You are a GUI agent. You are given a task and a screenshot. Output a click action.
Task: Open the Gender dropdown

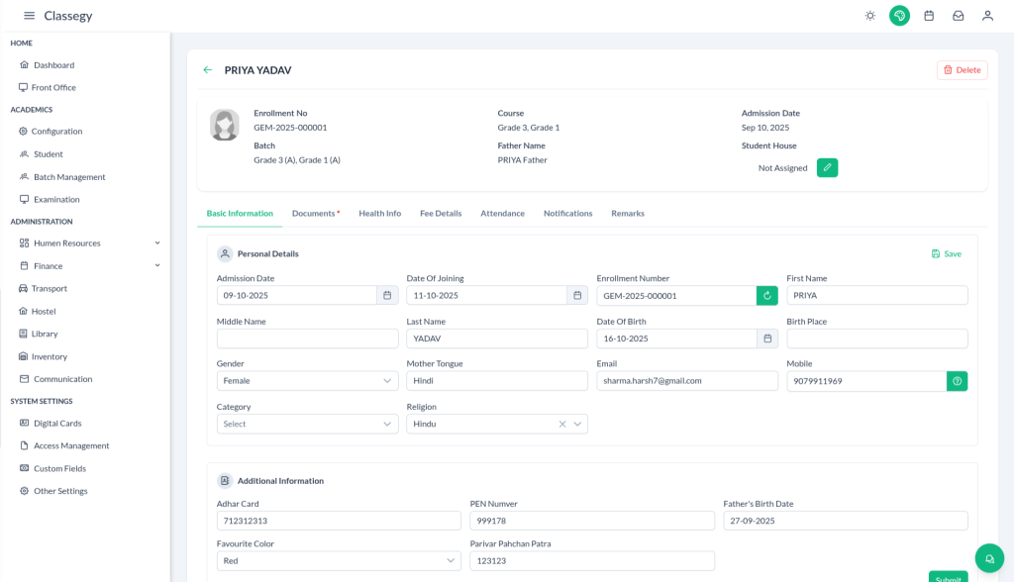pyautogui.click(x=307, y=381)
